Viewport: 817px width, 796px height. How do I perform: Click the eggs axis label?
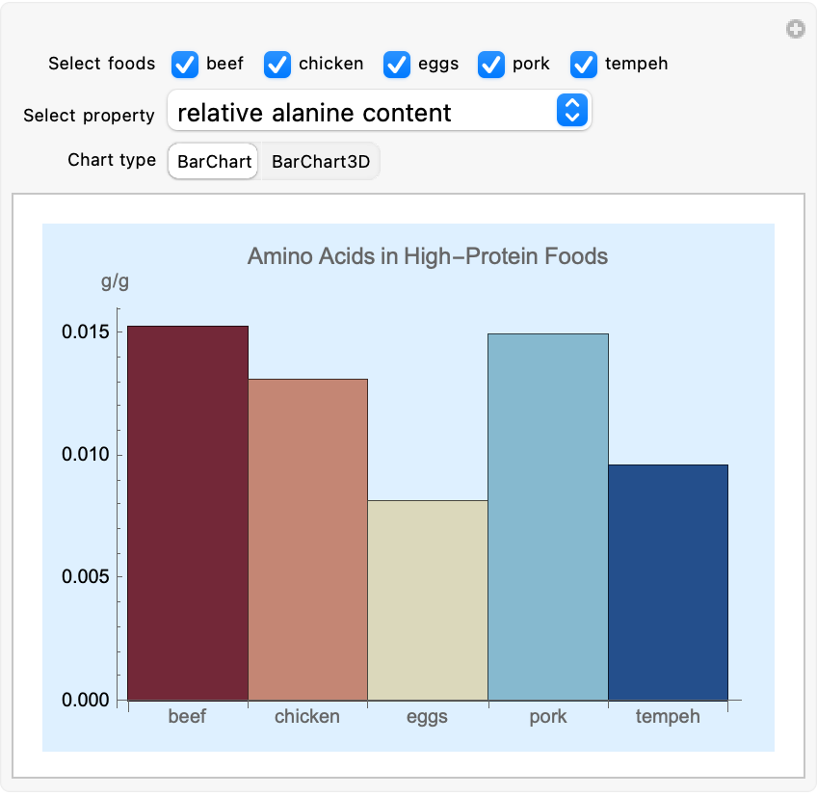pos(427,717)
